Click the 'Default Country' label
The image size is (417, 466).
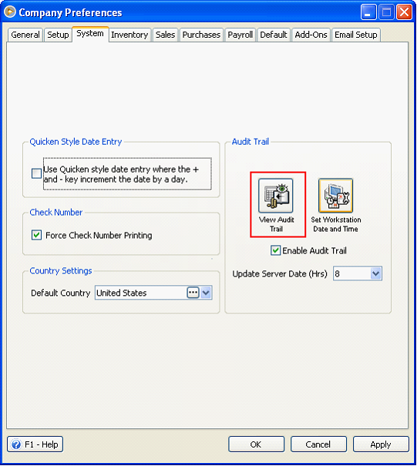[x=61, y=293]
